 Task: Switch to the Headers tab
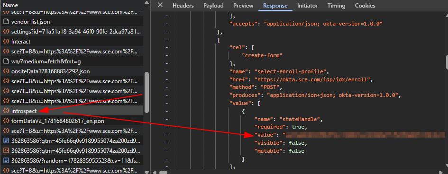click(183, 5)
